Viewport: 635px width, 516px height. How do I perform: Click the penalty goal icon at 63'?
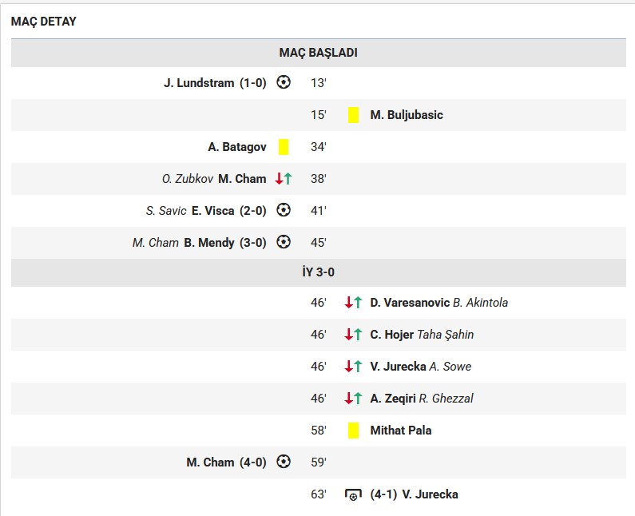click(x=353, y=495)
